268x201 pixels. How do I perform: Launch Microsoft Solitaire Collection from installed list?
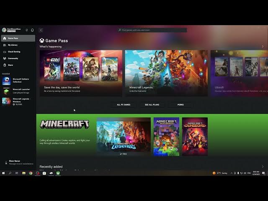coord(18,81)
